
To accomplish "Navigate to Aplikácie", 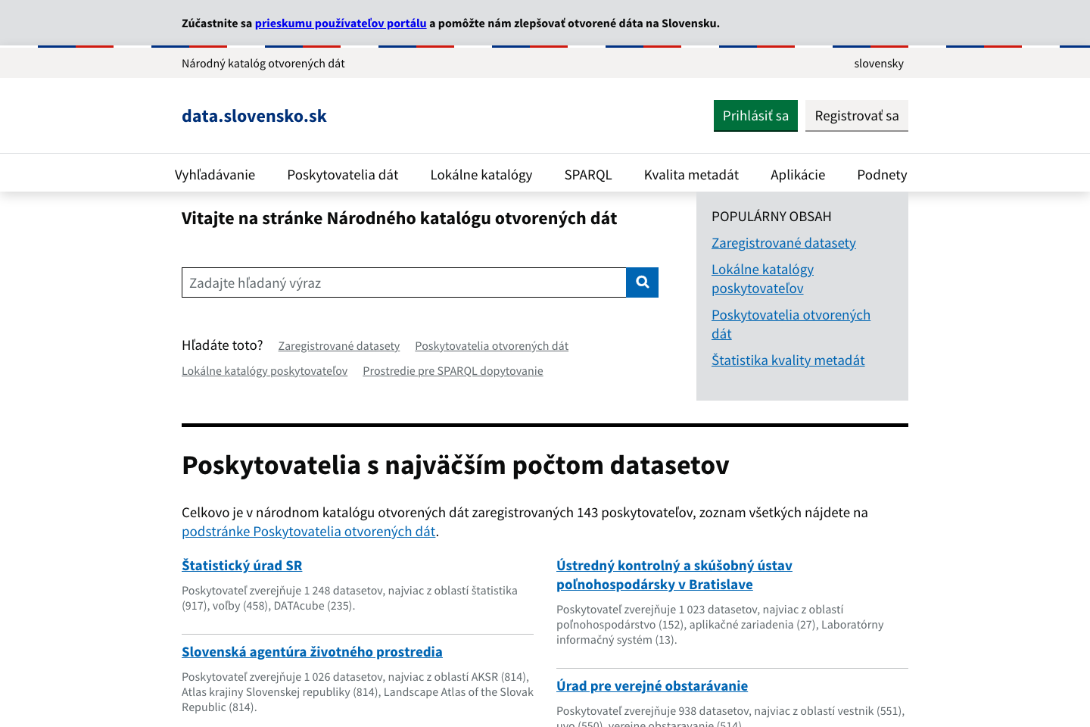I will tap(797, 174).
